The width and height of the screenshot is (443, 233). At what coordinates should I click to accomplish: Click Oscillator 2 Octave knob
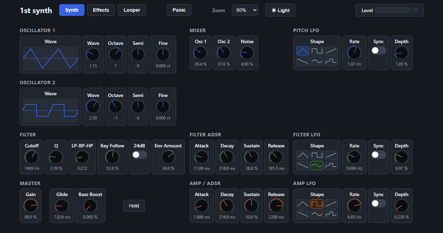pos(116,107)
